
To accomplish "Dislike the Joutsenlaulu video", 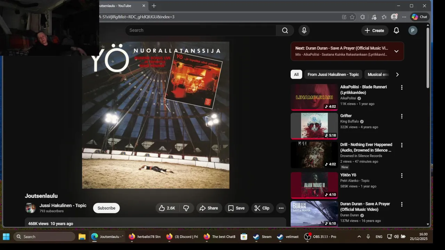I will point(186,208).
